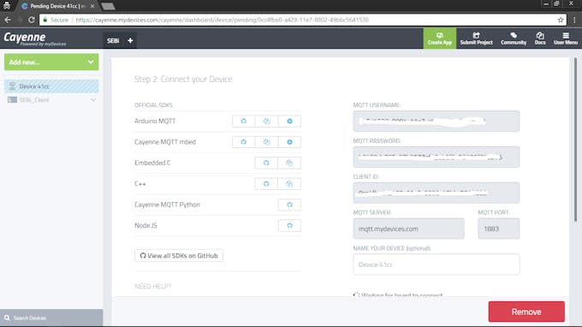Viewport: 582px width, 327px height.
Task: Open the Arduino MQTT docs icon
Action: point(266,121)
